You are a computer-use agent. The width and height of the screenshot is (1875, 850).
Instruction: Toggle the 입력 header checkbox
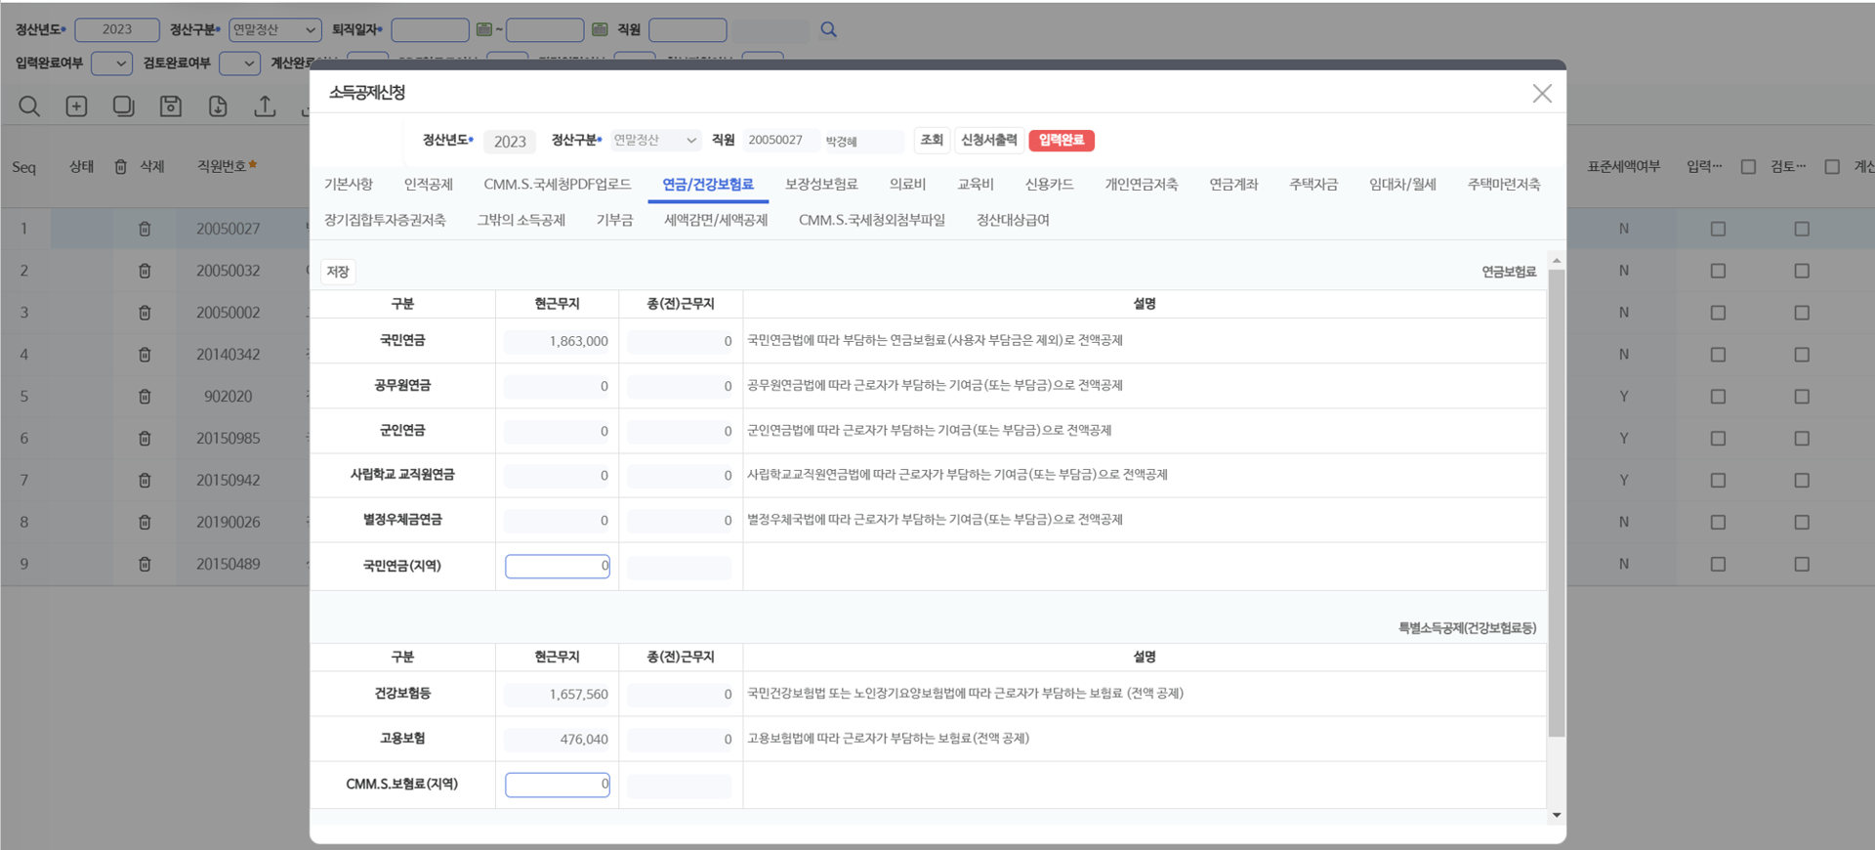tap(1748, 167)
